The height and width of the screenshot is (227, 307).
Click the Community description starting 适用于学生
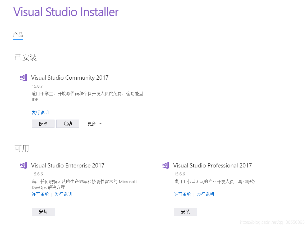(87, 97)
